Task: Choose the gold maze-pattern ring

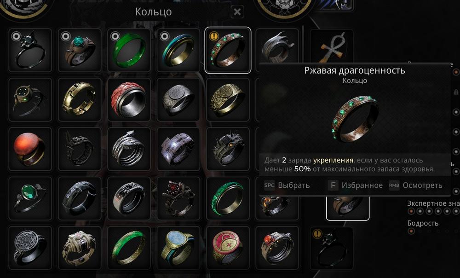Action: [80, 99]
